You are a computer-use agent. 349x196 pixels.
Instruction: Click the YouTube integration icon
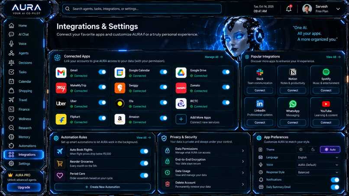pos(326,104)
